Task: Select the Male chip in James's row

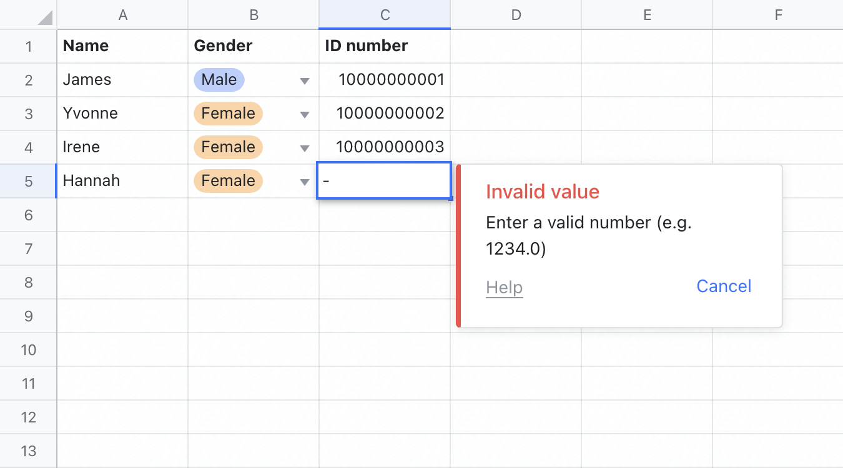Action: tap(219, 79)
